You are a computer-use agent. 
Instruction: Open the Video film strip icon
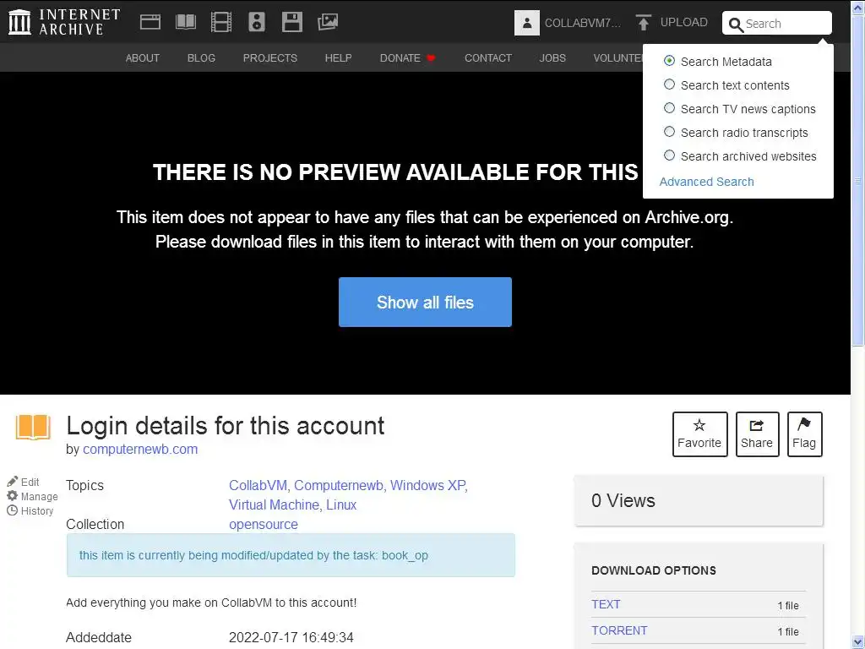point(221,22)
